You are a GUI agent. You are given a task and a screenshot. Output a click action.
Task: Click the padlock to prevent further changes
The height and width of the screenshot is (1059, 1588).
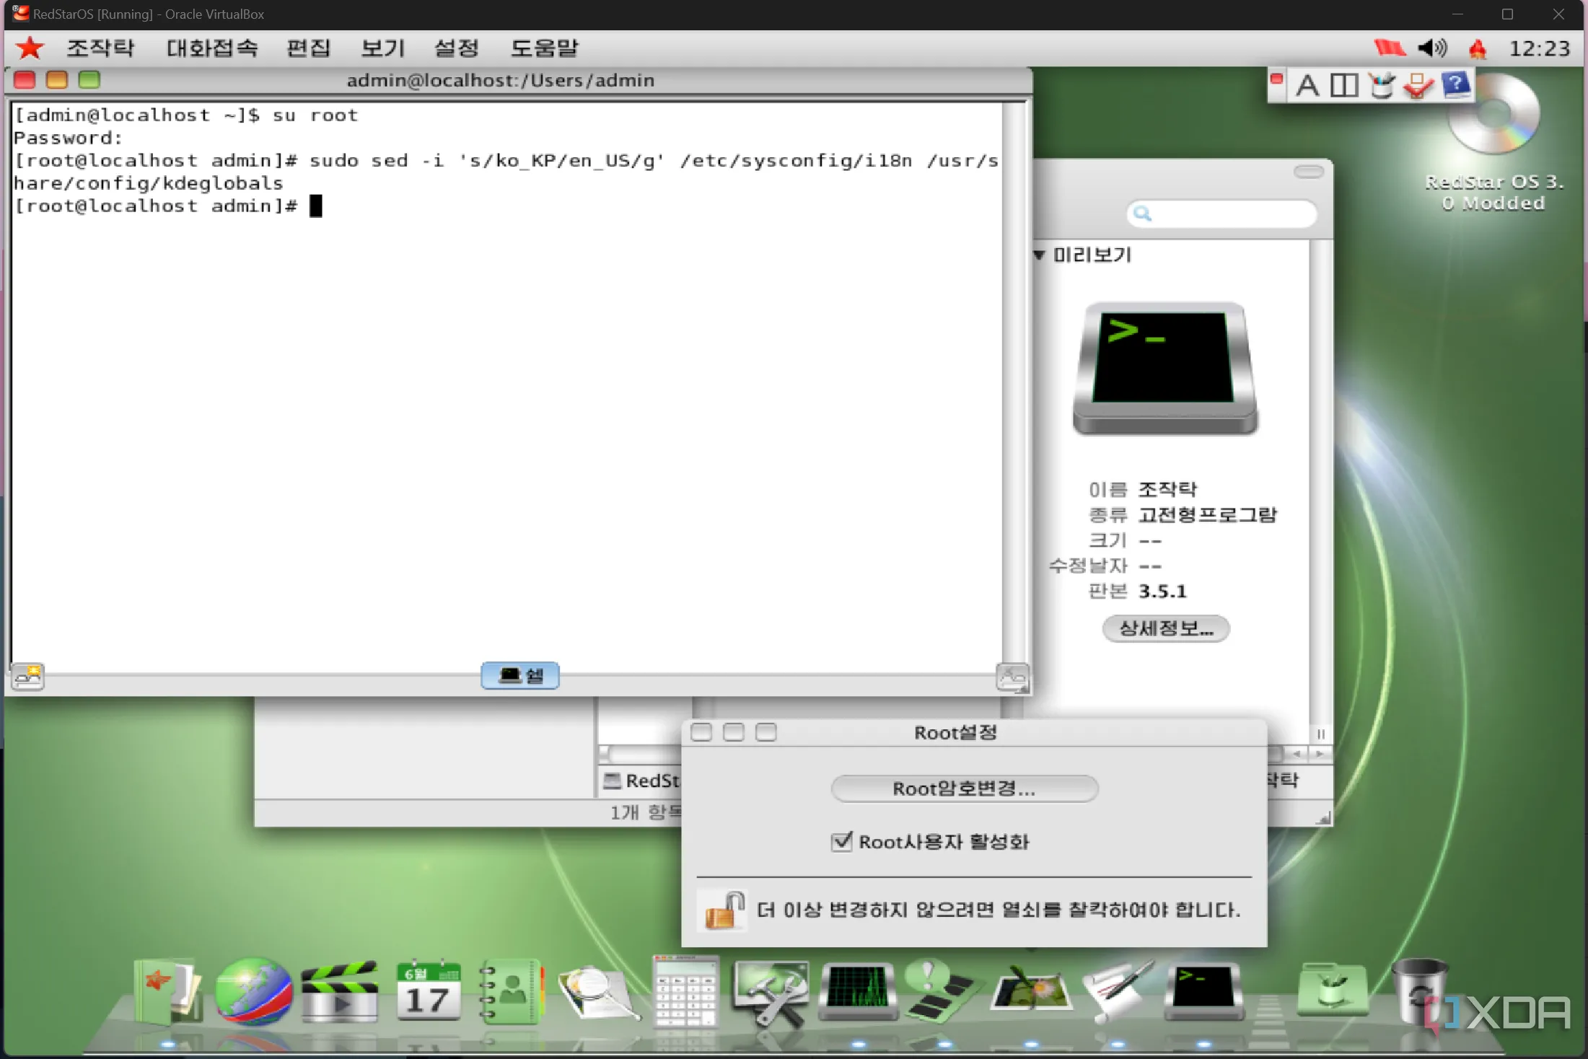724,910
